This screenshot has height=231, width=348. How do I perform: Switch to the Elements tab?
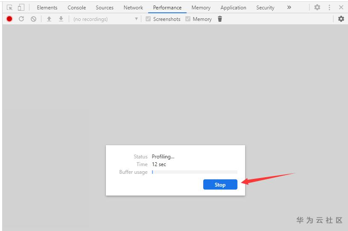coord(47,8)
